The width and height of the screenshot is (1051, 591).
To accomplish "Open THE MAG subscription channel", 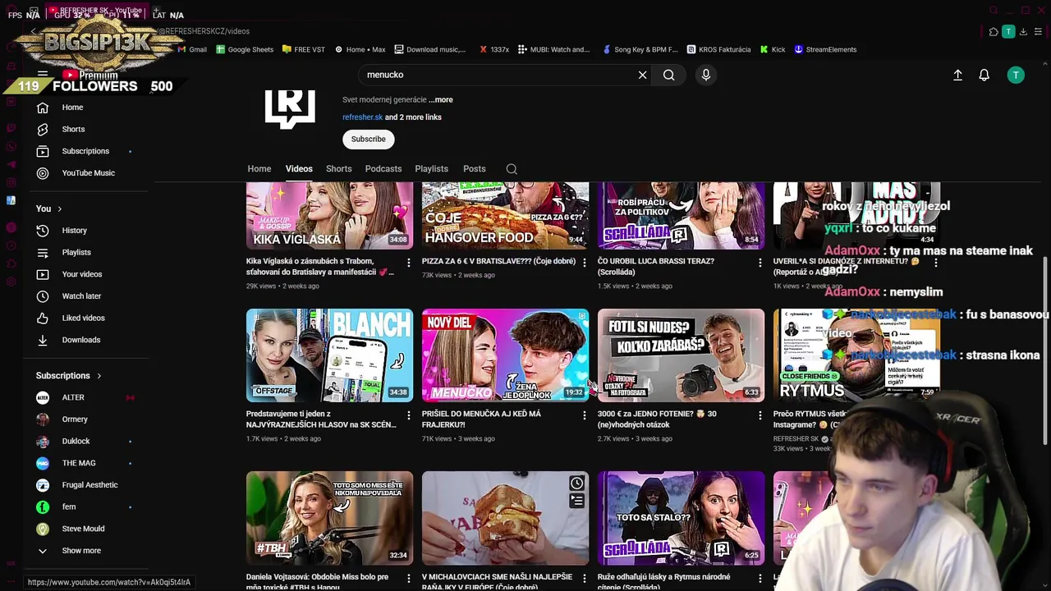I will pyautogui.click(x=78, y=464).
